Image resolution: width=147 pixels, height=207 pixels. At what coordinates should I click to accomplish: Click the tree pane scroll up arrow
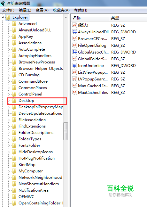pos(66,17)
